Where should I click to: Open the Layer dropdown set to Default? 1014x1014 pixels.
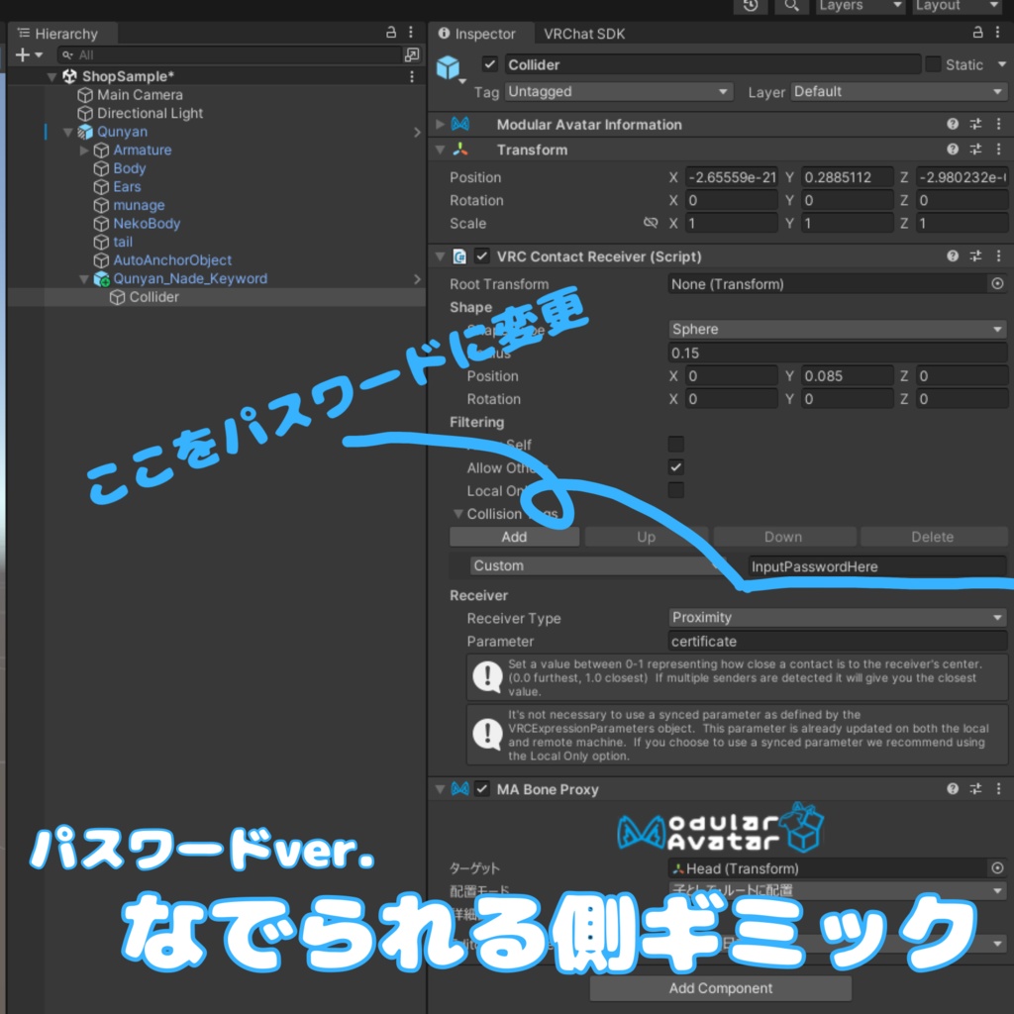897,91
